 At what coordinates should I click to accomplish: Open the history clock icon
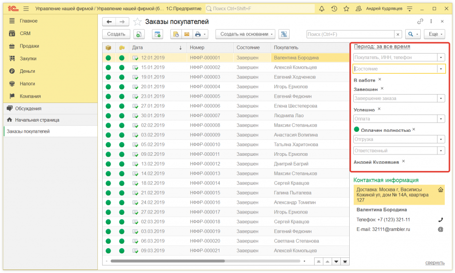[334, 9]
